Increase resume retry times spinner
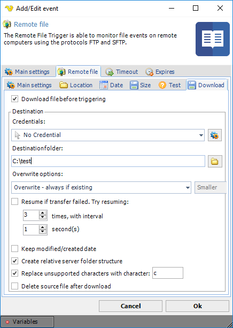 (43, 213)
